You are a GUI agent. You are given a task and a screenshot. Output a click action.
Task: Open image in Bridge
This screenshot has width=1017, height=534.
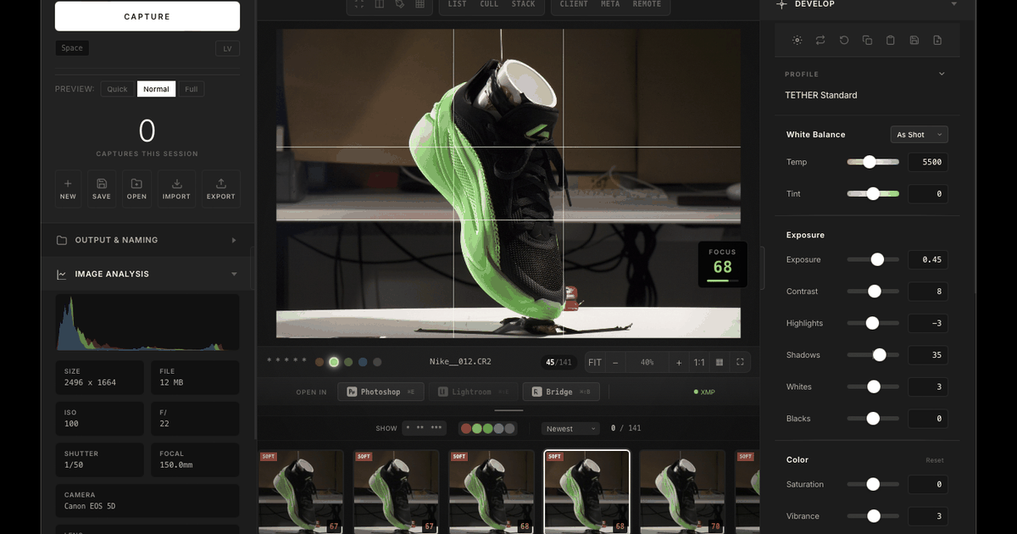coord(562,392)
